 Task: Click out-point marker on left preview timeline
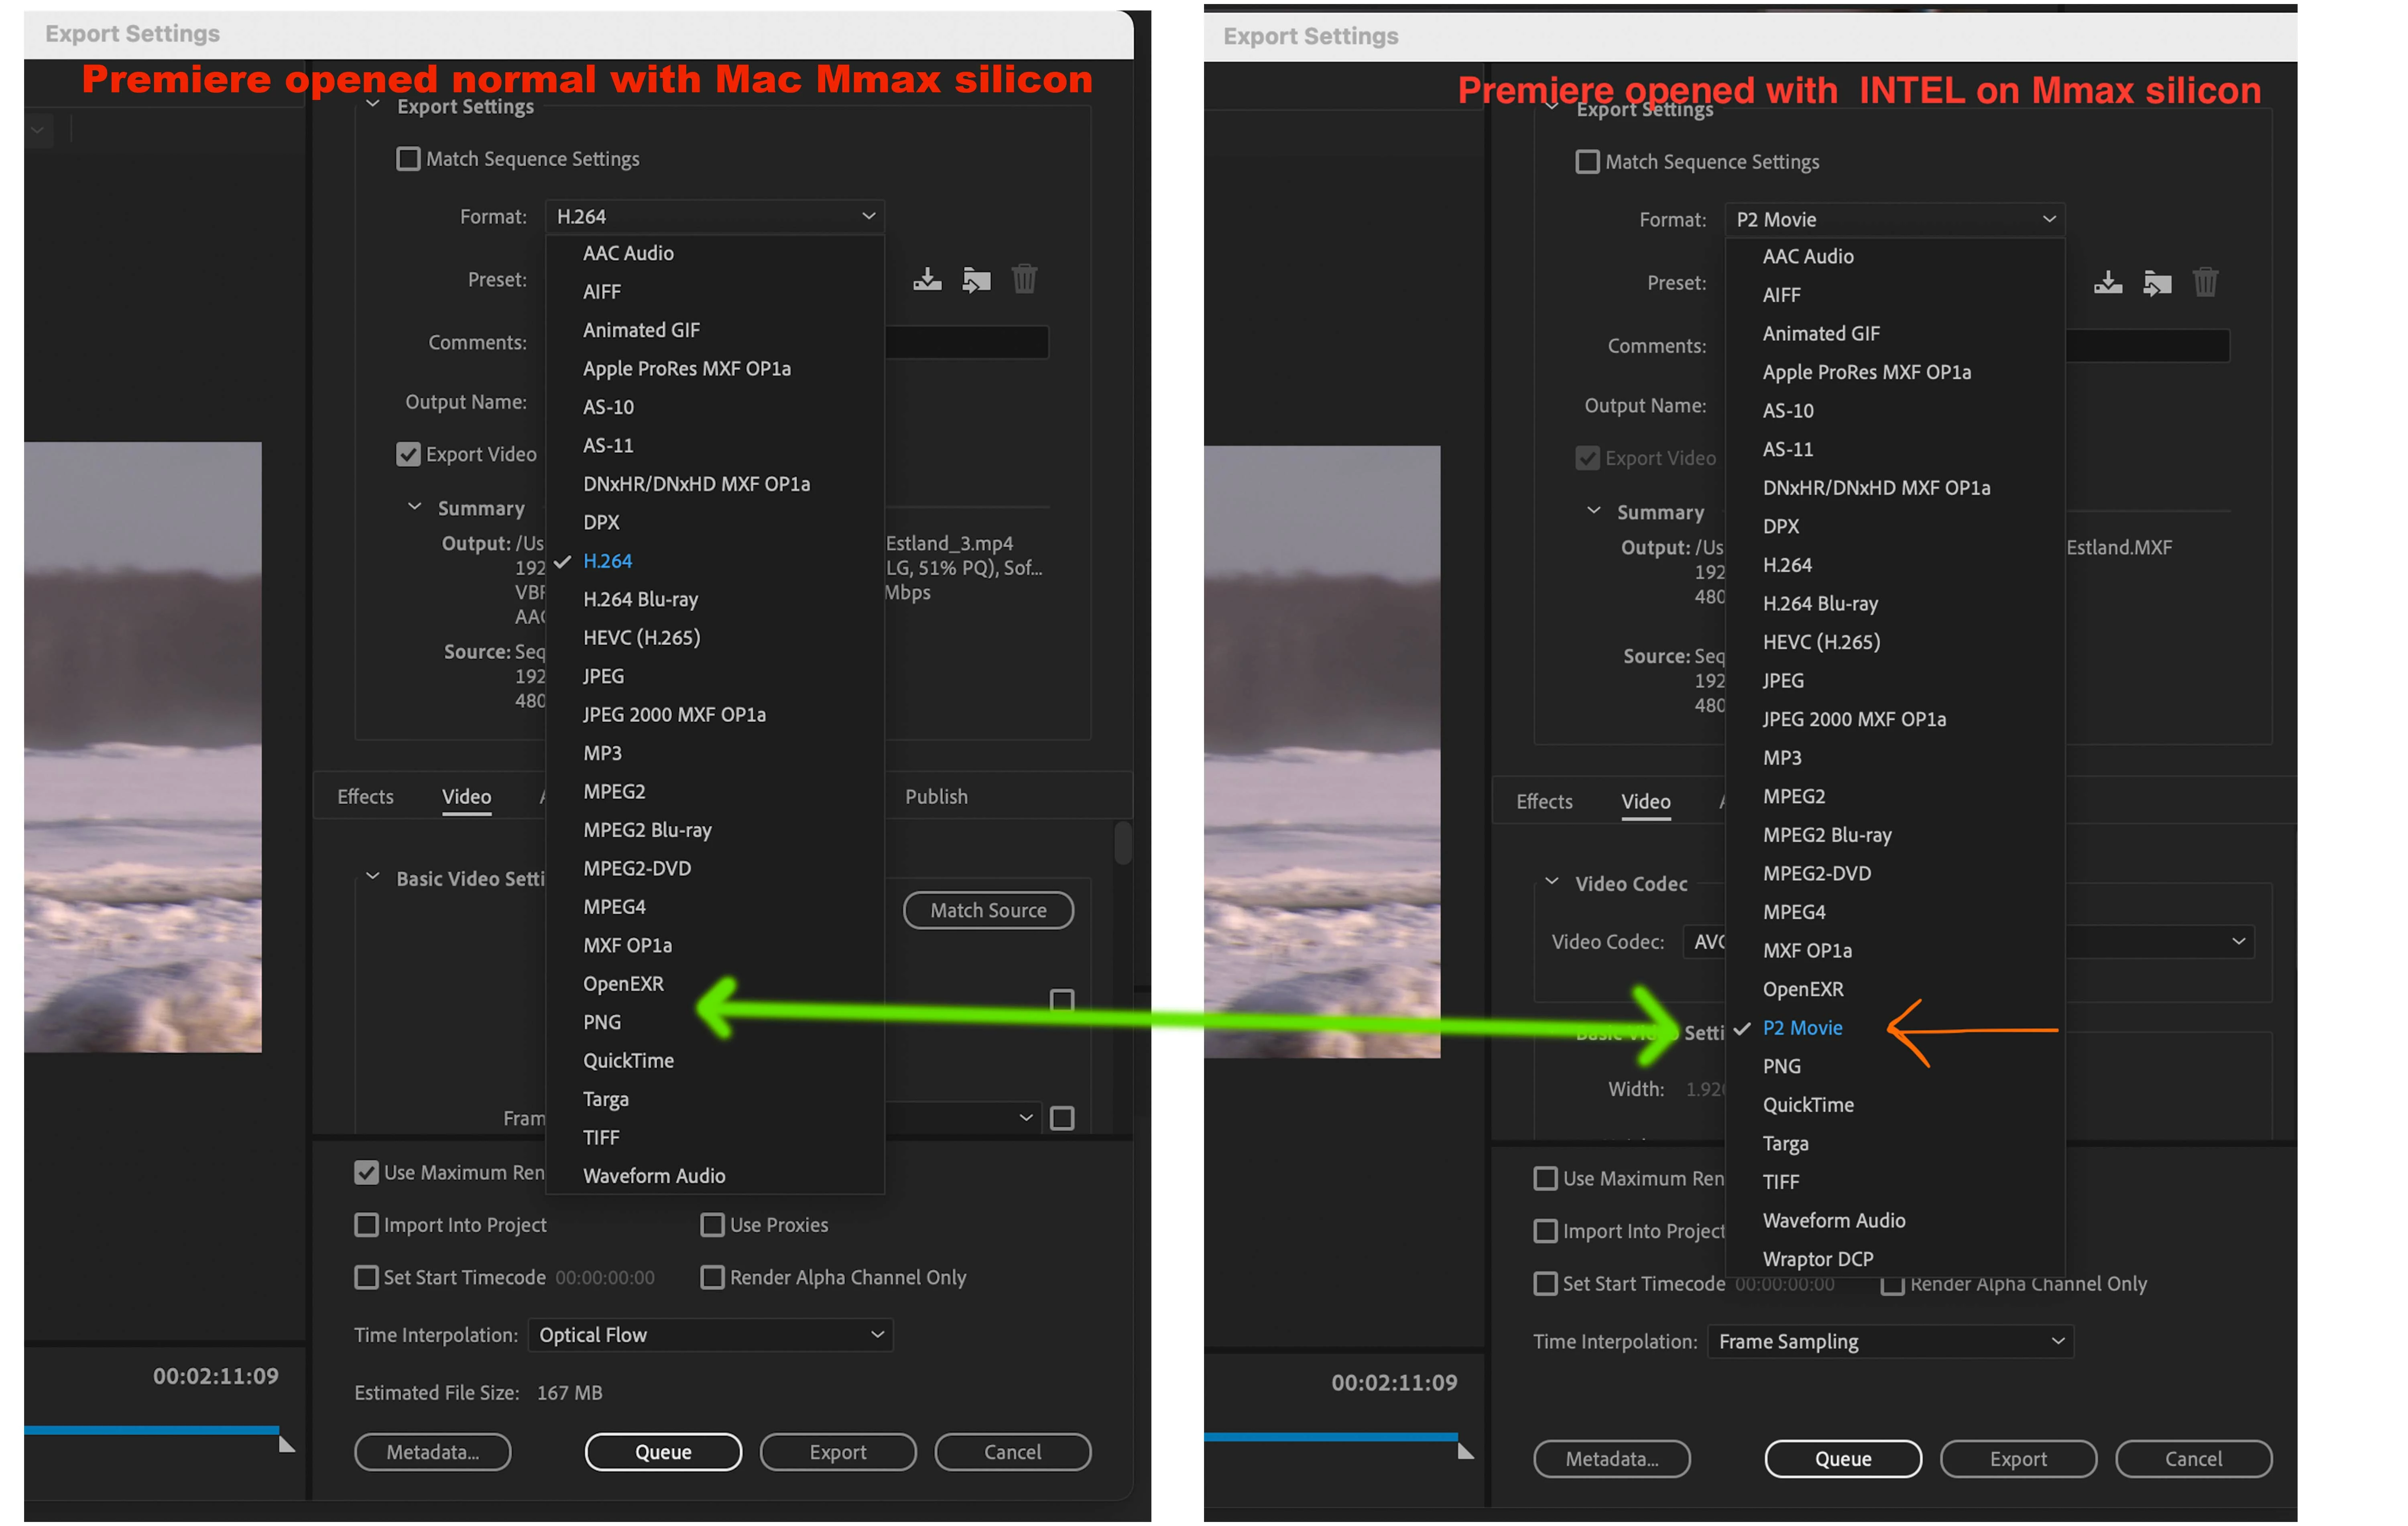(x=286, y=1444)
